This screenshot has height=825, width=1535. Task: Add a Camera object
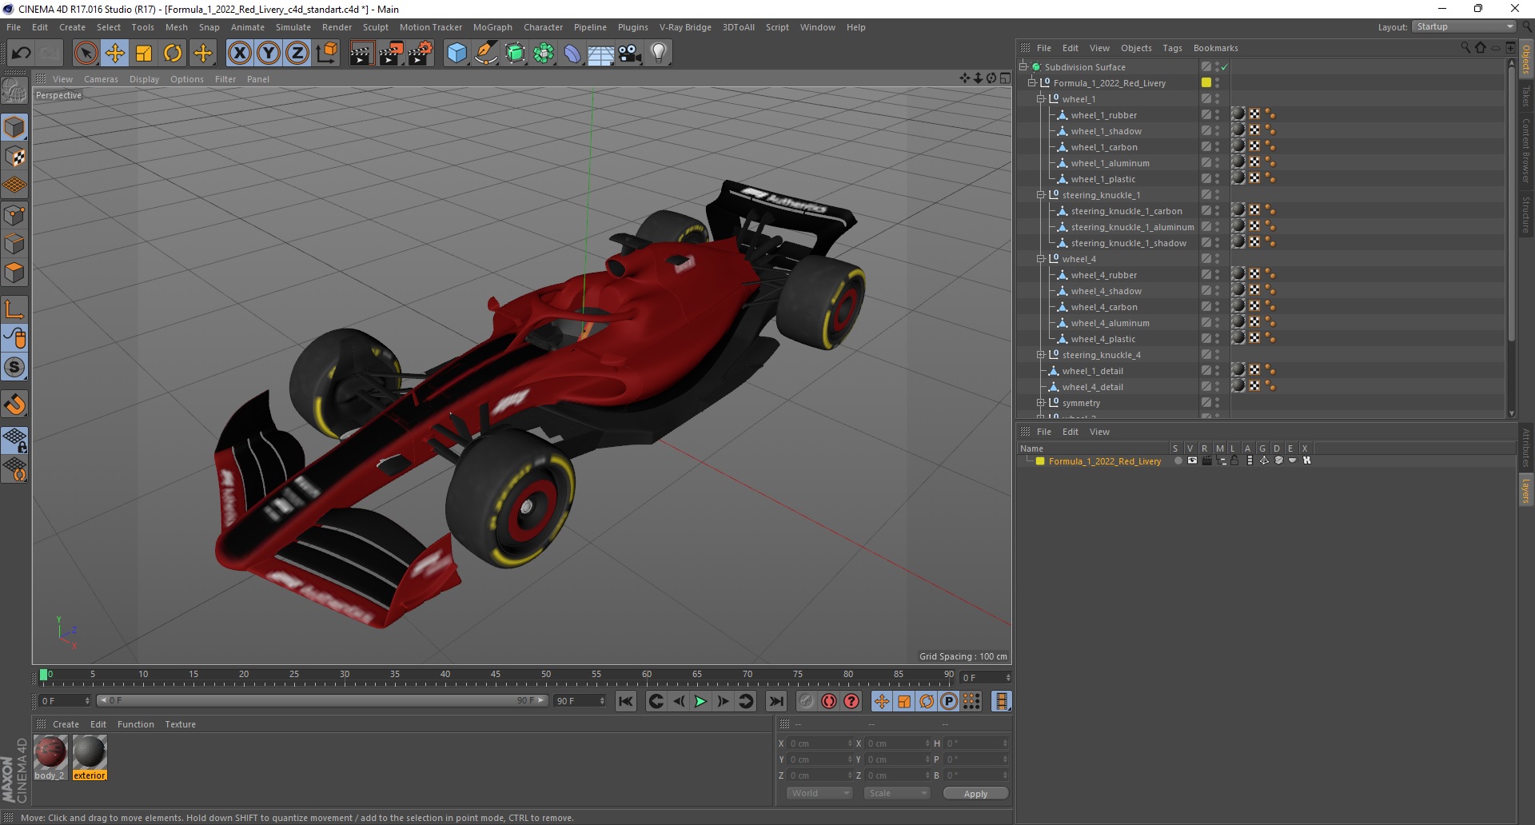pyautogui.click(x=630, y=54)
